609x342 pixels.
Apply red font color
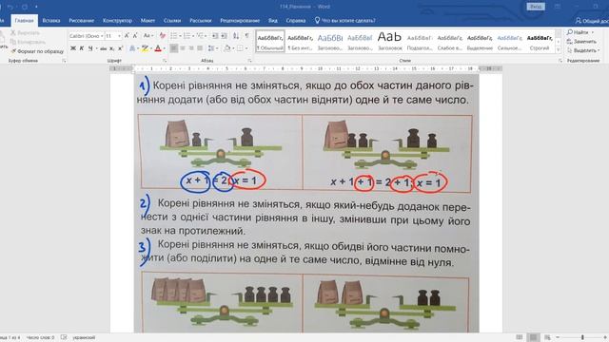[158, 48]
